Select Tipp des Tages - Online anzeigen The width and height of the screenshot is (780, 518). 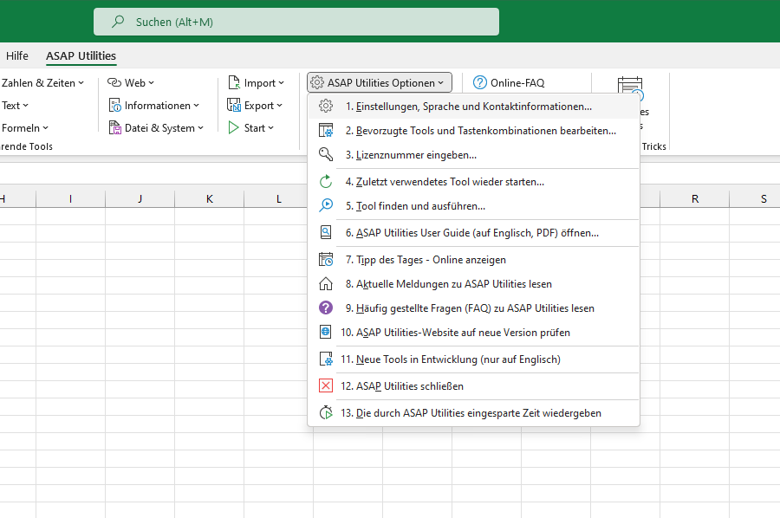tap(473, 260)
